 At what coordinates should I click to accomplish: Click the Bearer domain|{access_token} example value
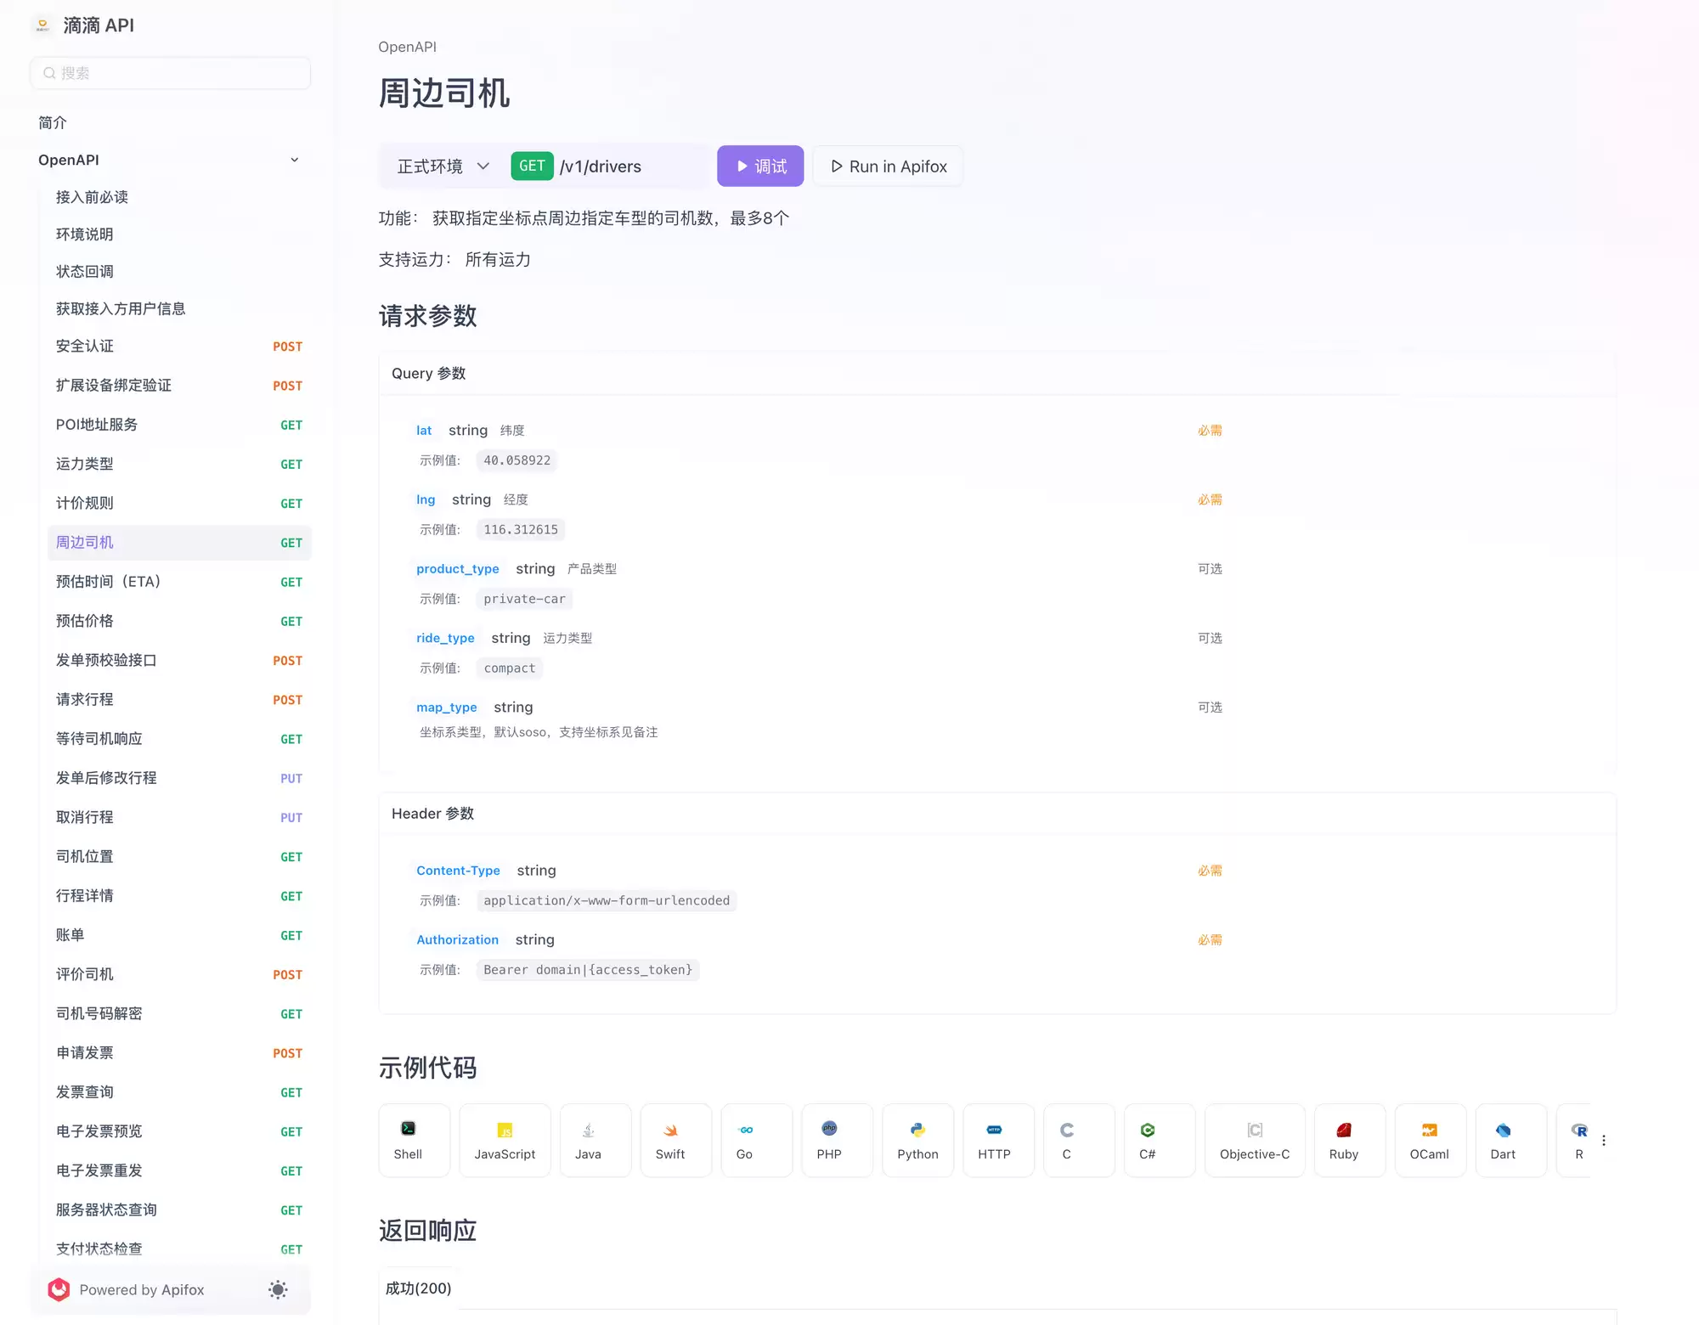click(588, 970)
